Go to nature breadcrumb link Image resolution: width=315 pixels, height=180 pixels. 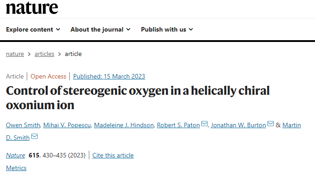(15, 54)
